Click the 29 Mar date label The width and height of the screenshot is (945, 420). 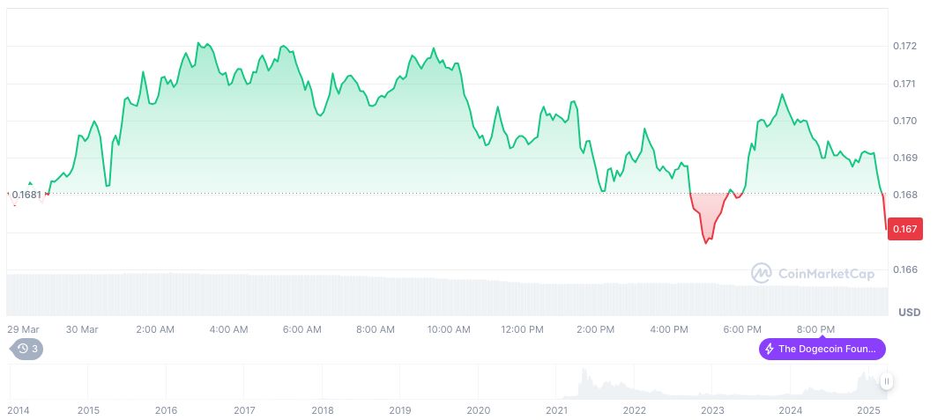24,328
